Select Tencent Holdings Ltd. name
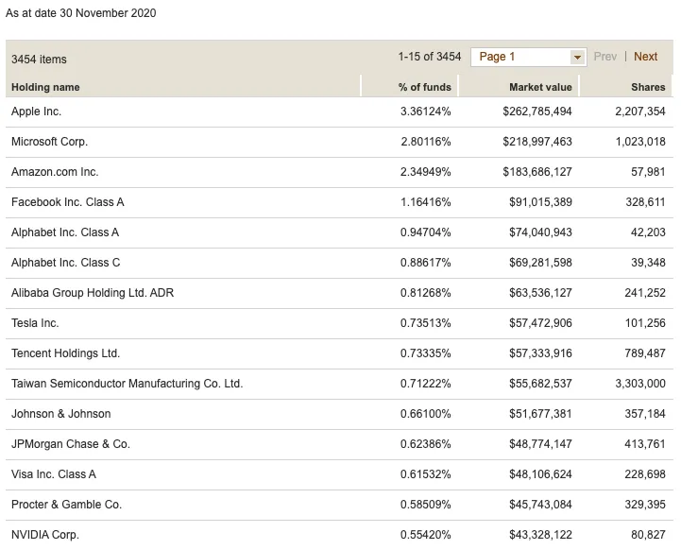Screen dimensions: 681x550 65,353
